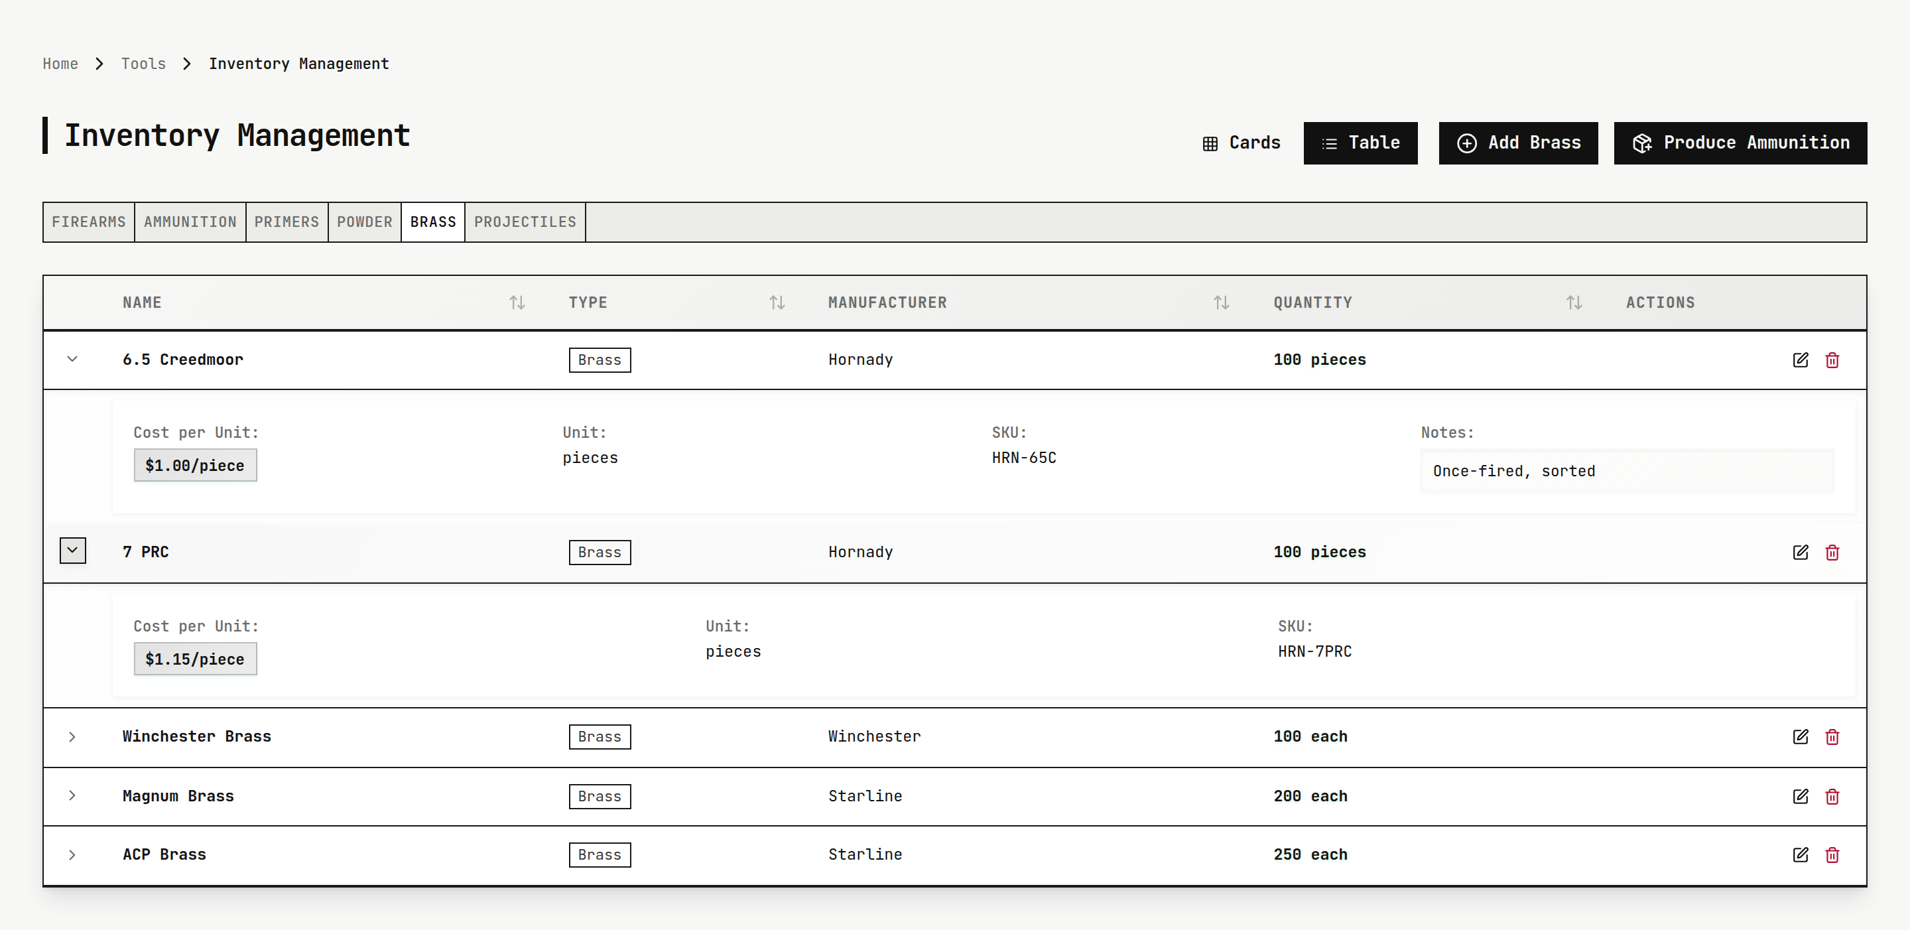This screenshot has width=1910, height=930.
Task: Switch to the Firearms tab
Action: click(89, 222)
